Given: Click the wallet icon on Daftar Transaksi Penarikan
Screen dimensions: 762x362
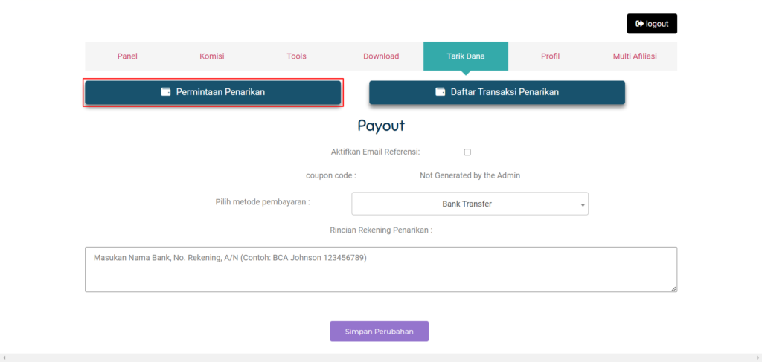Looking at the screenshot, I should point(441,92).
